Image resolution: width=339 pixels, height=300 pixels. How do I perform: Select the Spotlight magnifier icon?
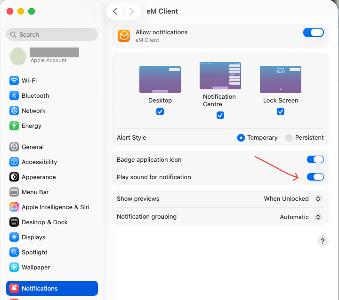[x=14, y=252]
